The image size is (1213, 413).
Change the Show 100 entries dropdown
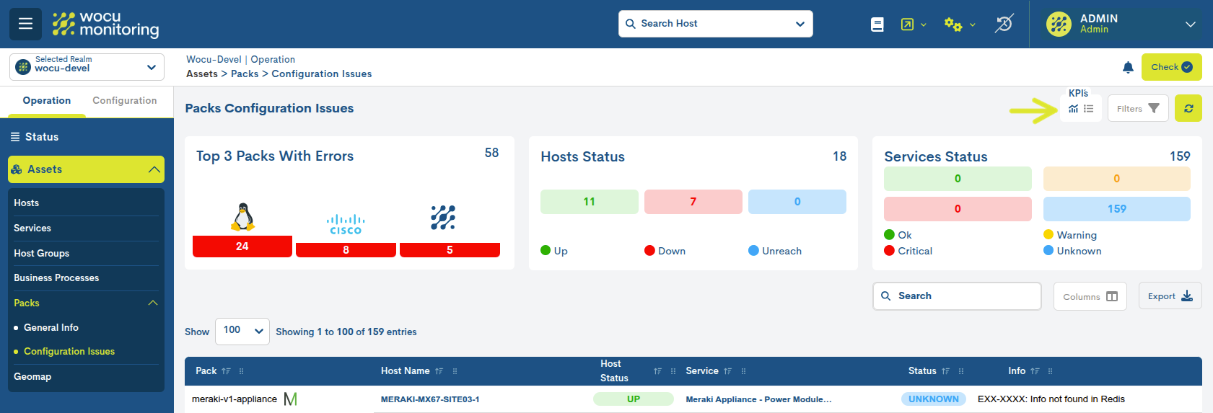pyautogui.click(x=242, y=331)
